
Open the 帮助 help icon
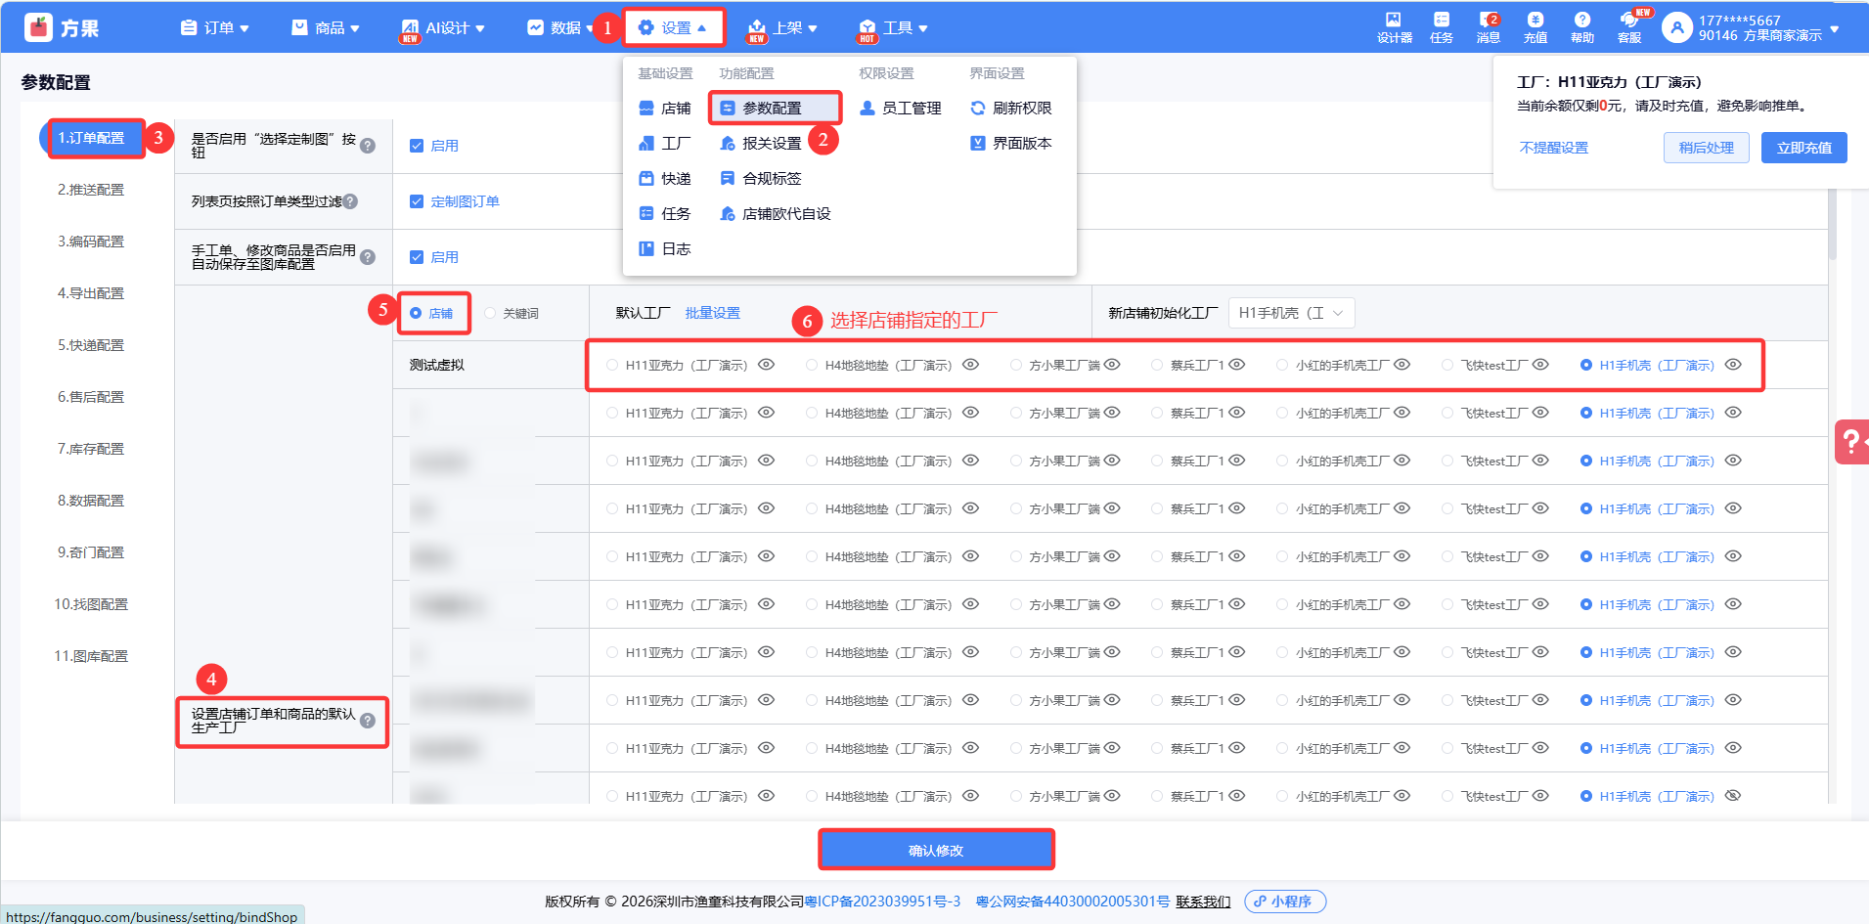point(1581,26)
